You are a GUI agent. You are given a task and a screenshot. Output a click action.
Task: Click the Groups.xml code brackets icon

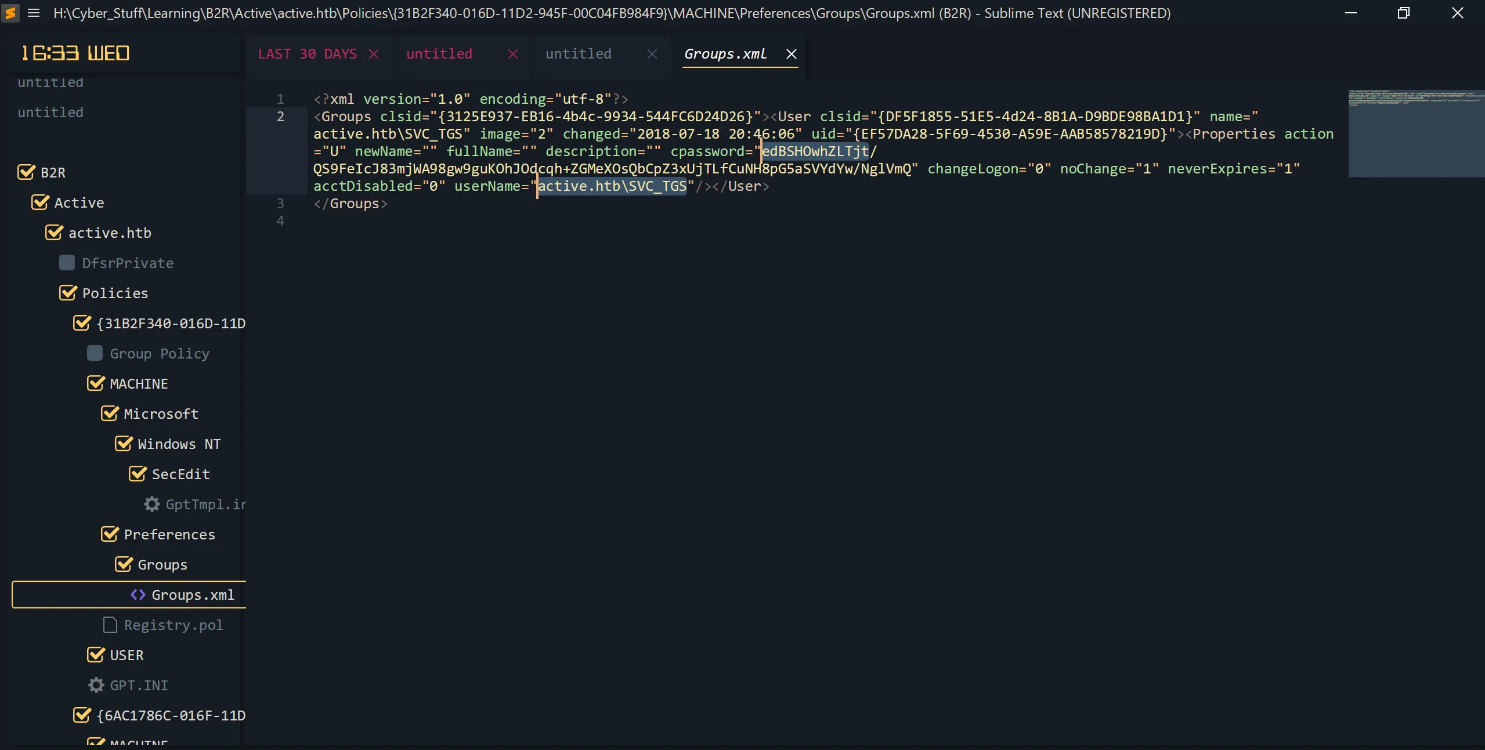click(138, 595)
